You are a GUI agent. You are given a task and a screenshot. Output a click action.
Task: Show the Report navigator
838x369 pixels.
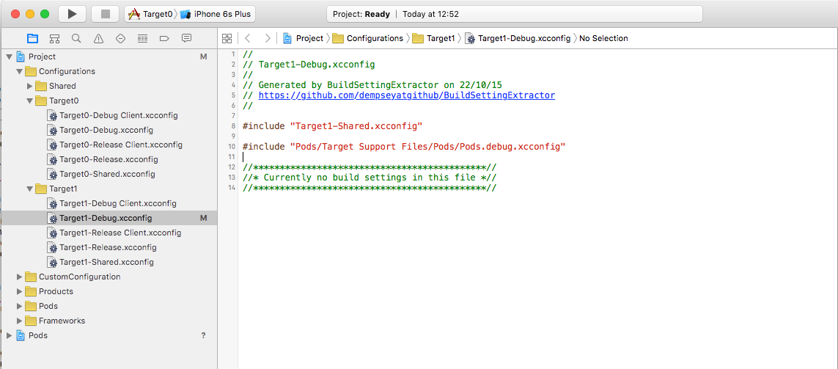pyautogui.click(x=186, y=38)
